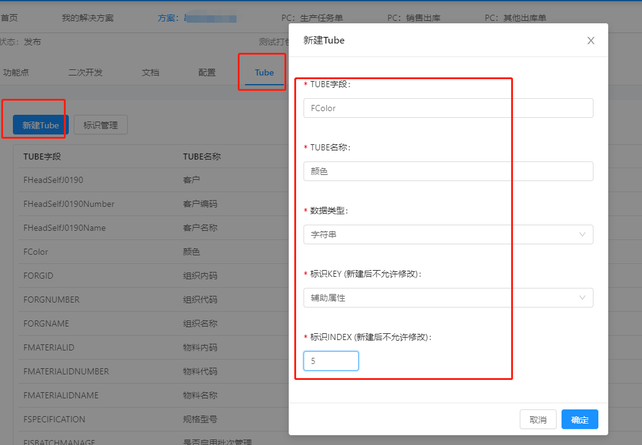Click the 新建Tube button
This screenshot has width=642, height=445.
pos(41,125)
